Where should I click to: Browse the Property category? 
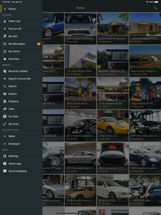click(x=21, y=101)
